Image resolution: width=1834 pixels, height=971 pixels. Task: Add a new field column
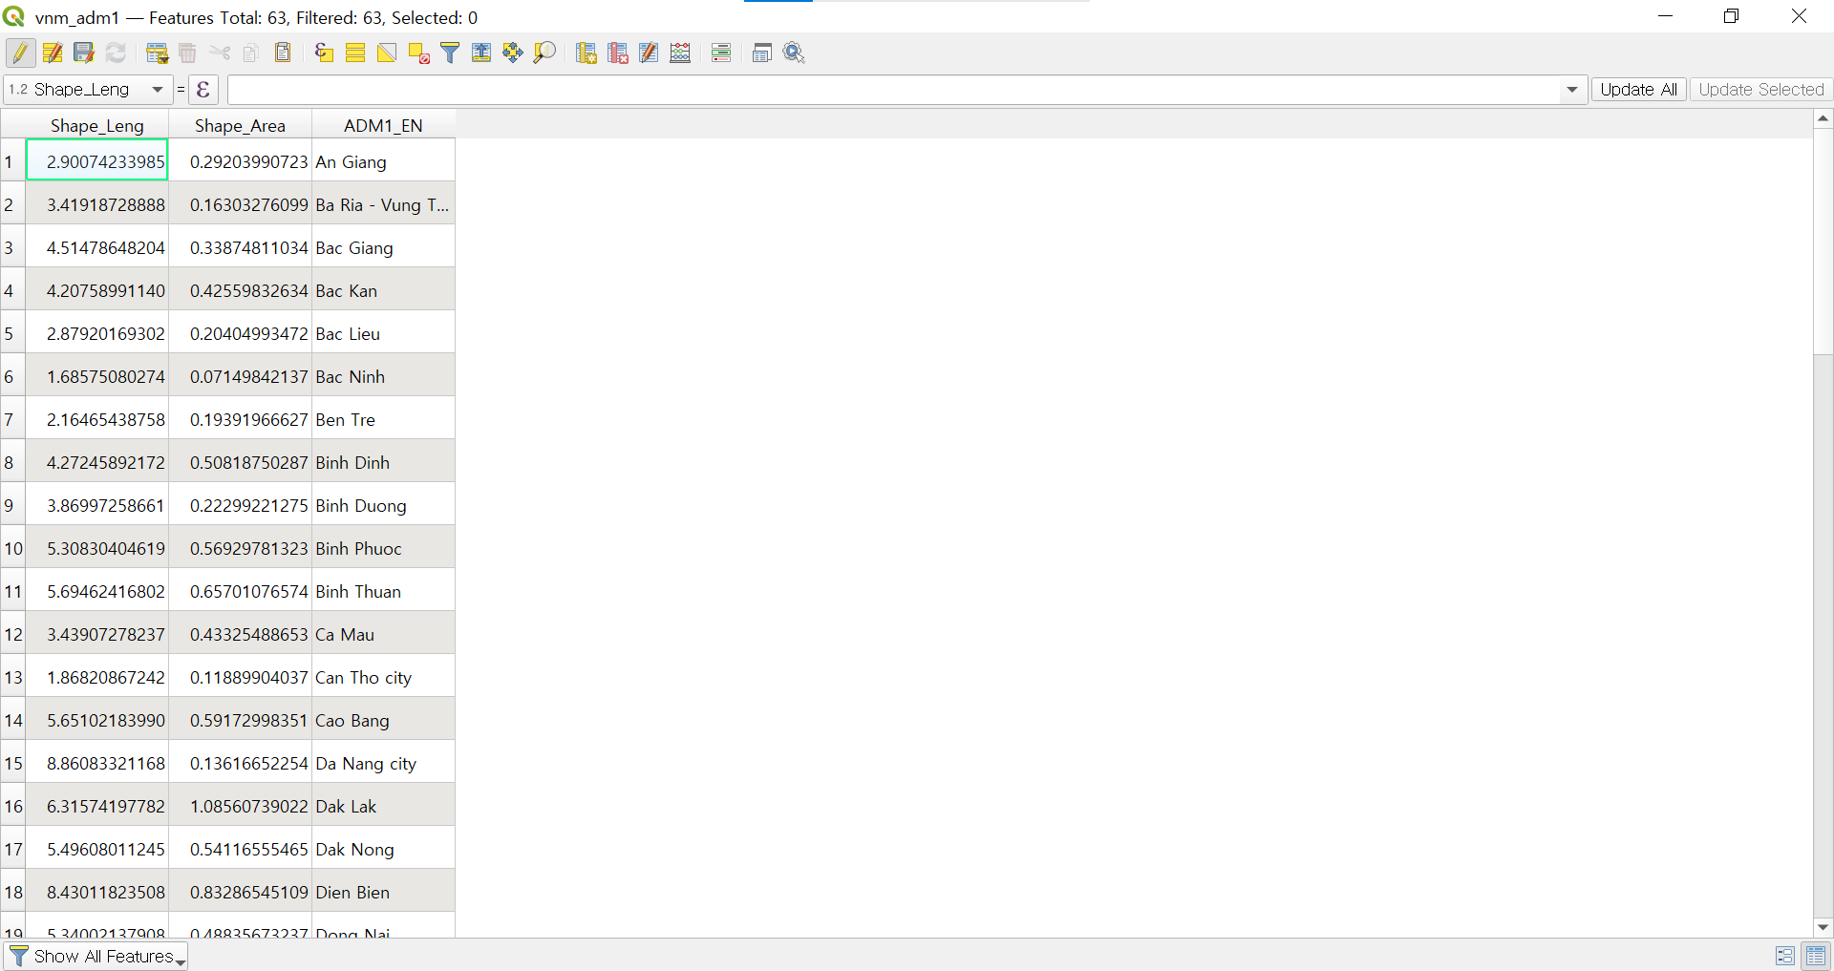586,53
